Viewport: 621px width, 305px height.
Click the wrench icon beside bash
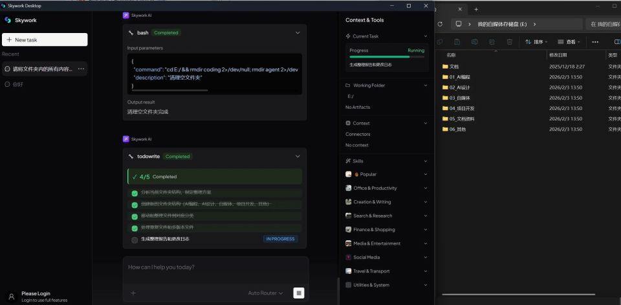pyautogui.click(x=131, y=33)
